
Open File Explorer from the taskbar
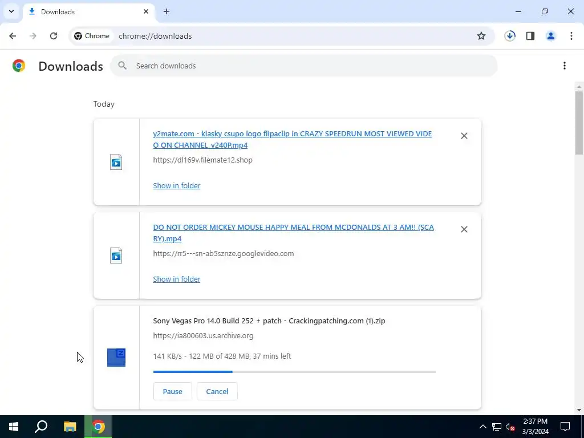(x=70, y=427)
